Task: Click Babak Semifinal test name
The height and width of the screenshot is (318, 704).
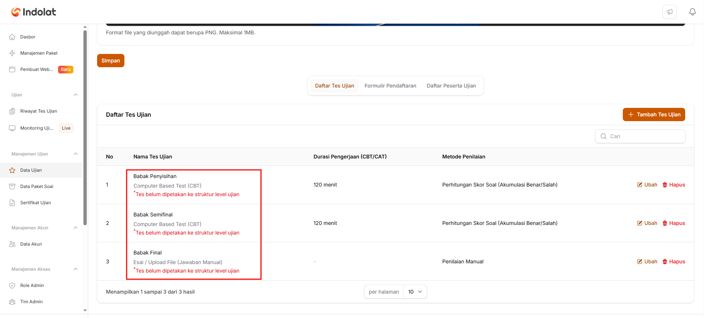Action: (153, 215)
